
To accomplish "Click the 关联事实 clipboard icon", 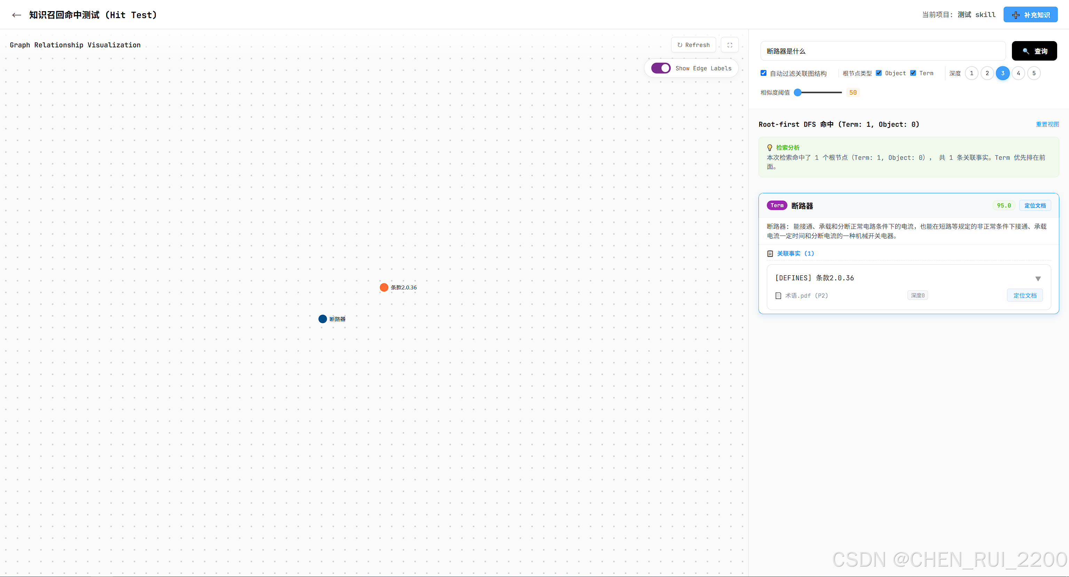I will point(770,254).
